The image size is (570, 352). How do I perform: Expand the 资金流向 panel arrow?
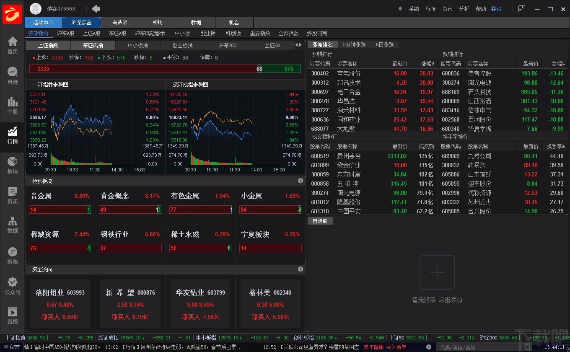pos(300,269)
